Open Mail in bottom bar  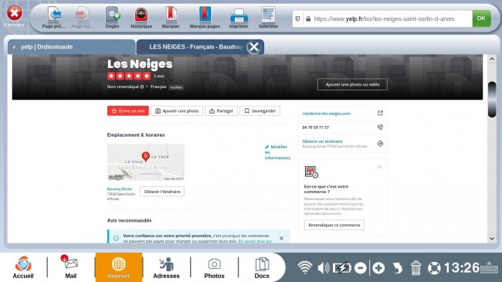(x=71, y=267)
